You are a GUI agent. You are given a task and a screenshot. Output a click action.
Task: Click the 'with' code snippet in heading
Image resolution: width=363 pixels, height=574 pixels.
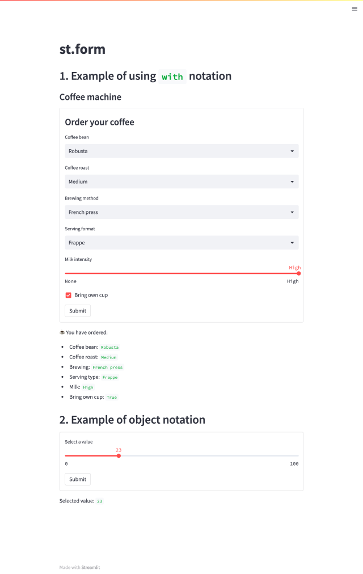tap(172, 77)
